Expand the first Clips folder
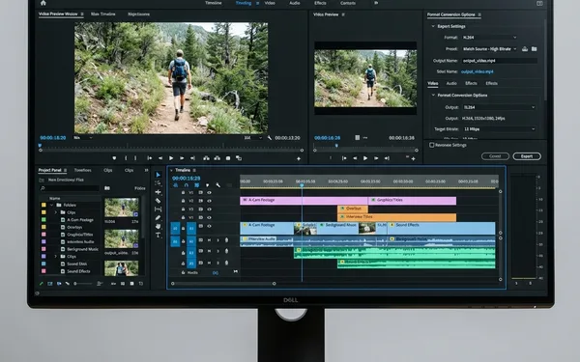The width and height of the screenshot is (580, 362). pyautogui.click(x=56, y=212)
